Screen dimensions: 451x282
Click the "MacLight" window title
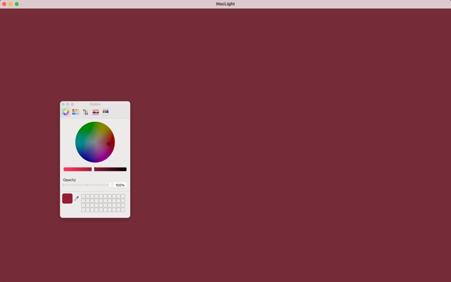tap(225, 4)
